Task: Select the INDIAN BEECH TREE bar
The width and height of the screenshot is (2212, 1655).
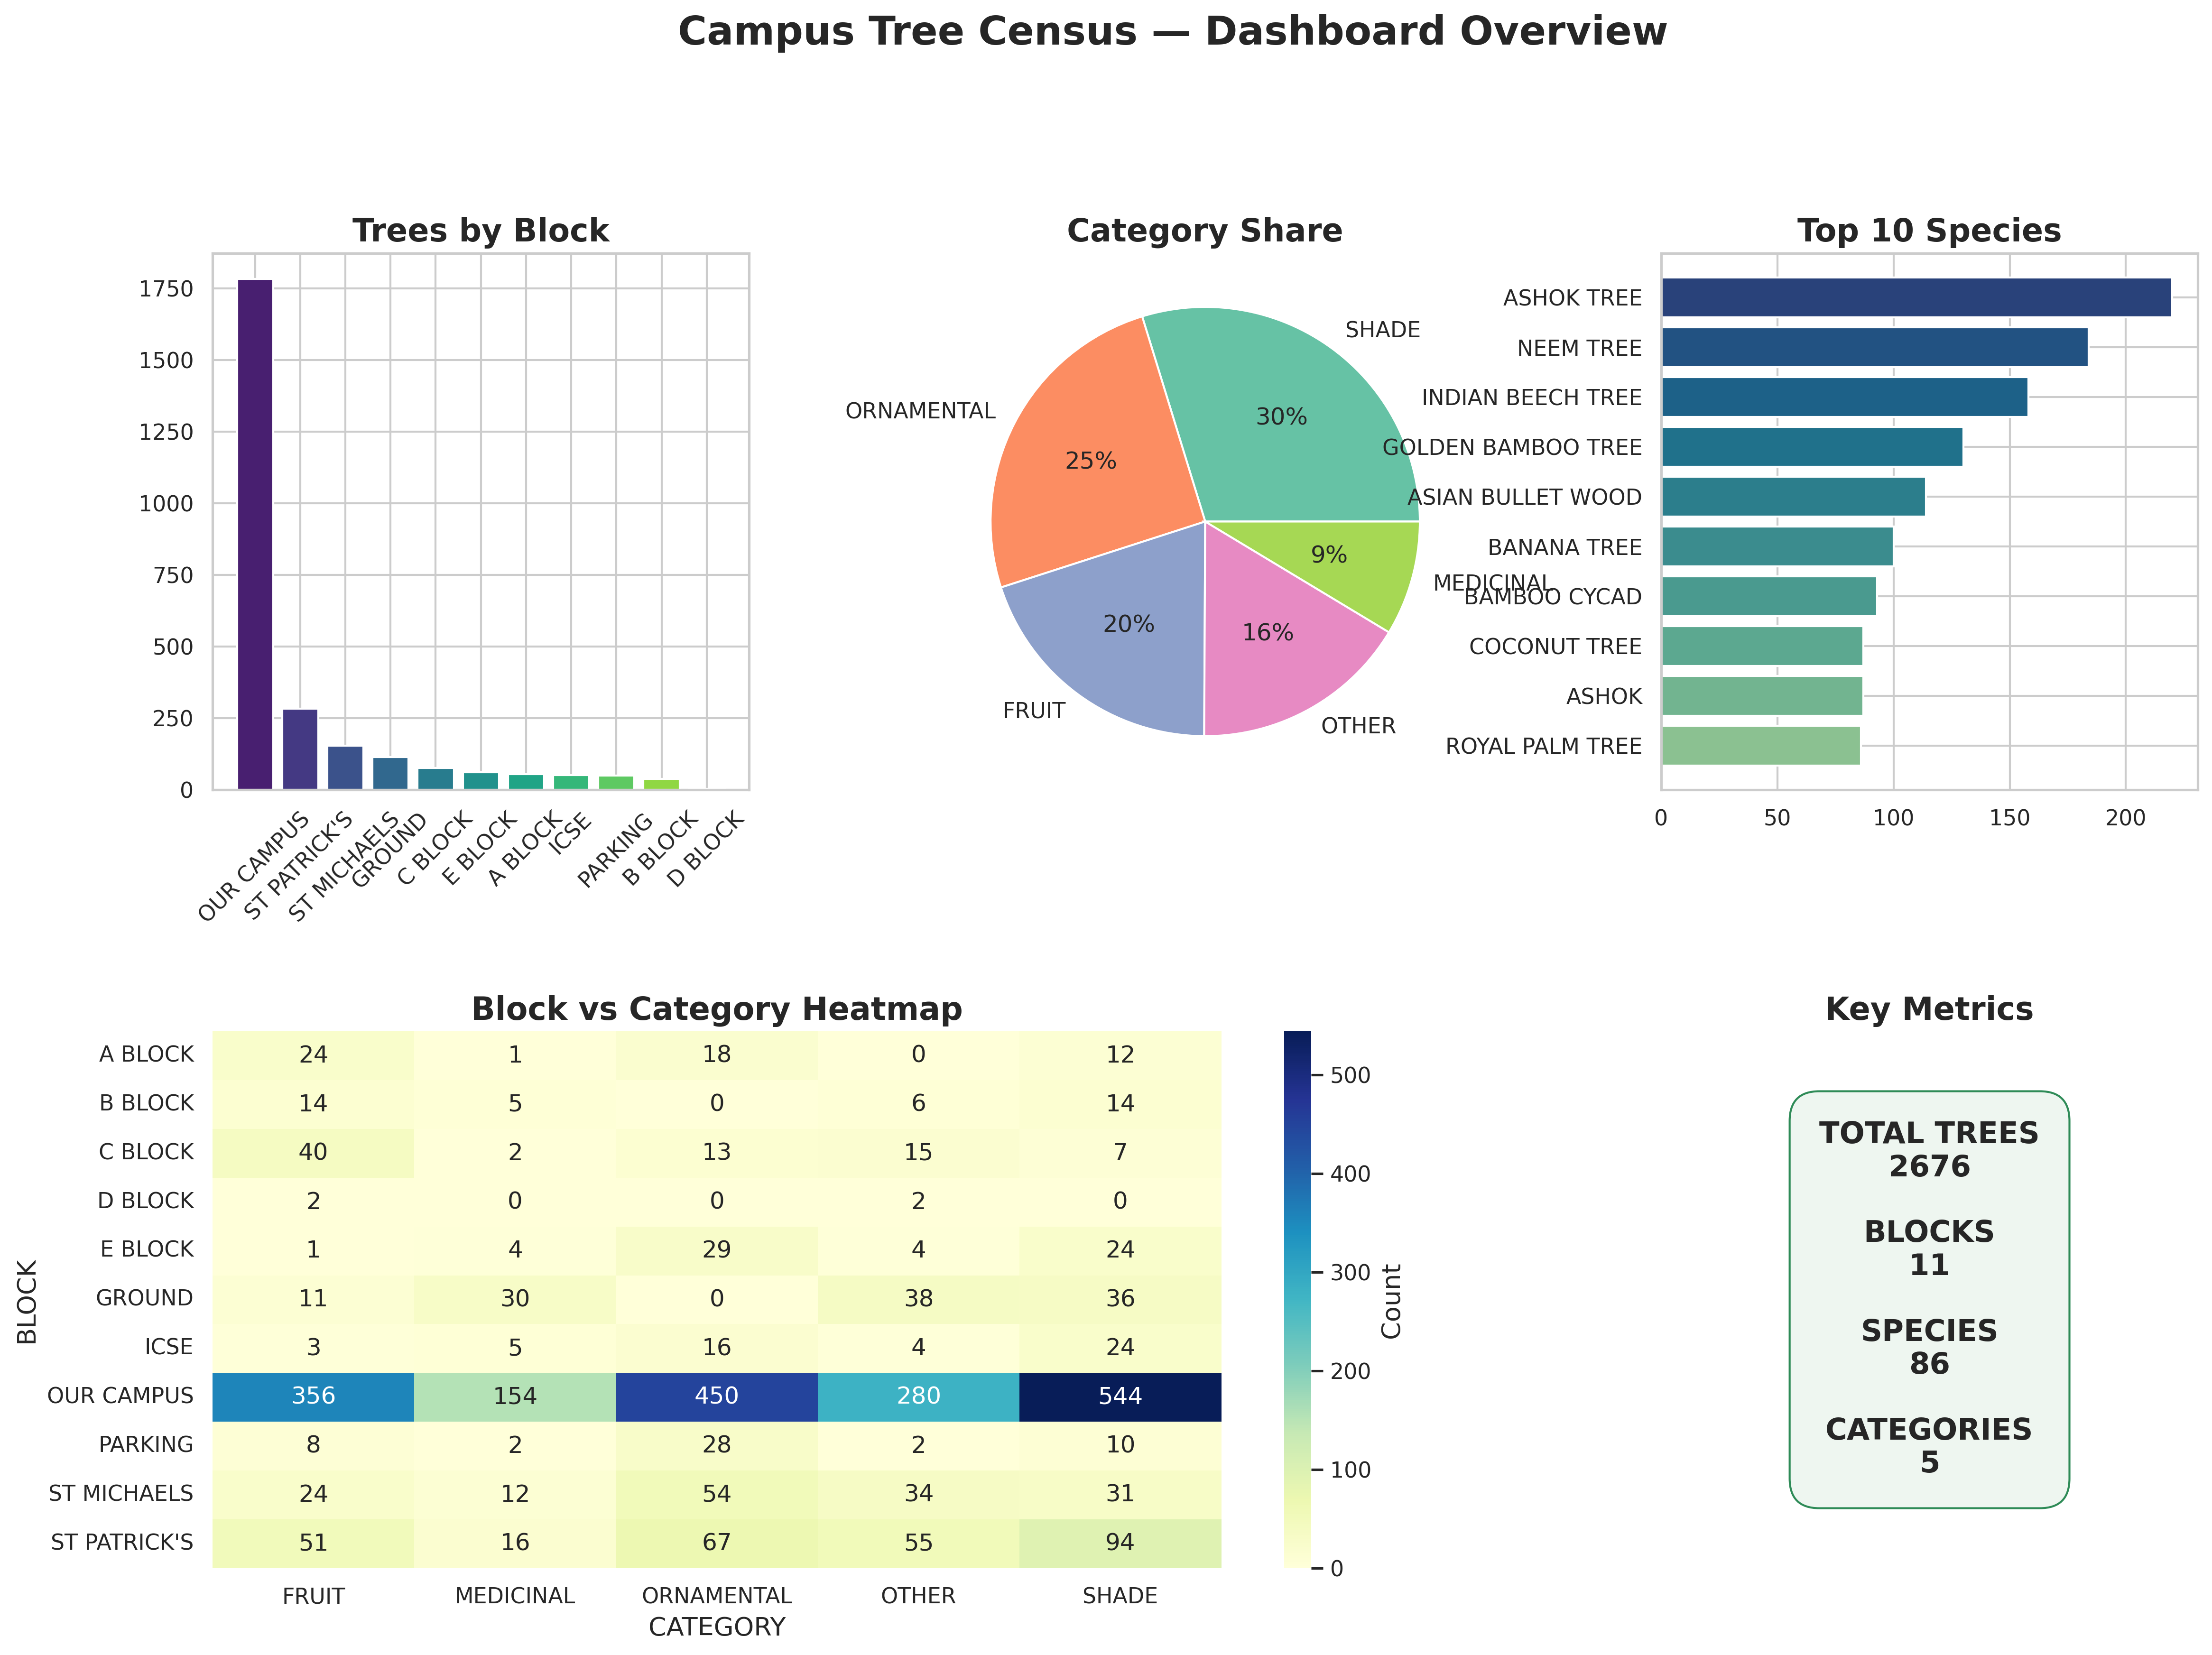Action: (1844, 397)
